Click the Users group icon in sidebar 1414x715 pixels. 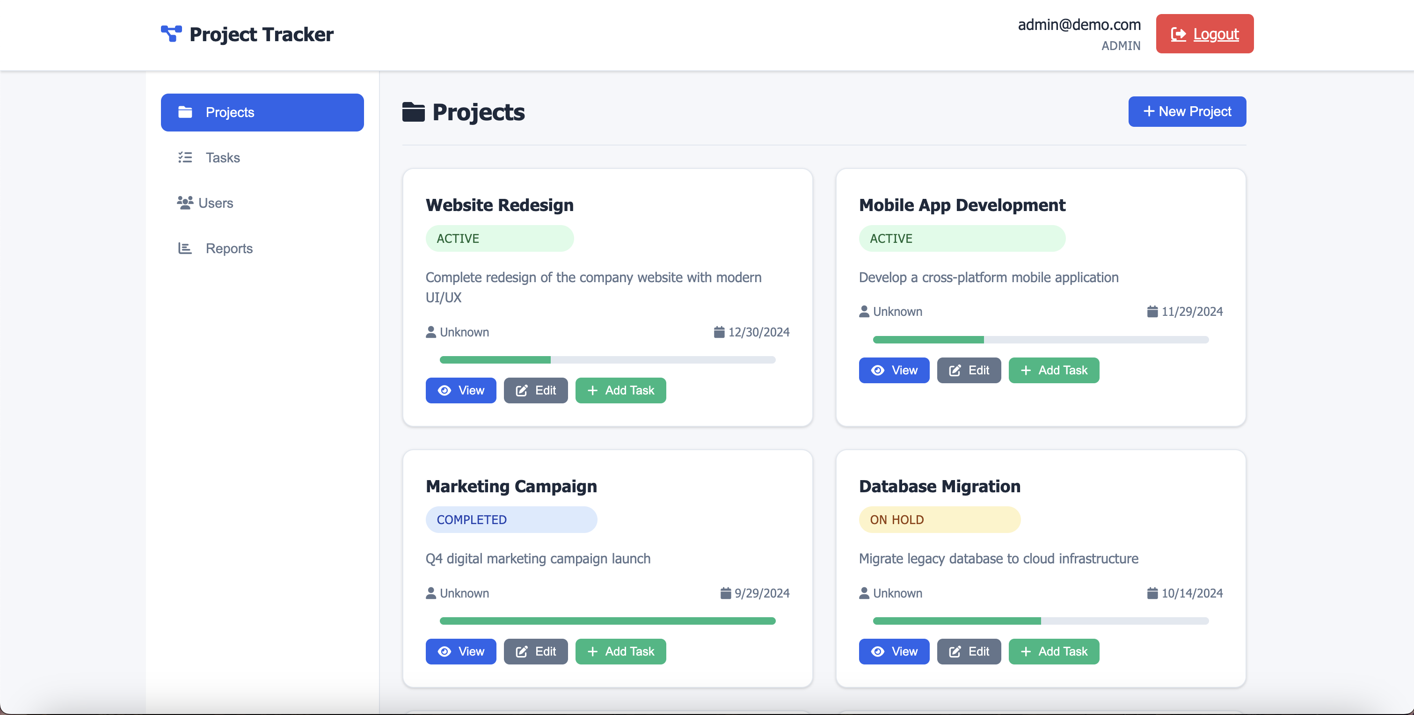point(185,203)
